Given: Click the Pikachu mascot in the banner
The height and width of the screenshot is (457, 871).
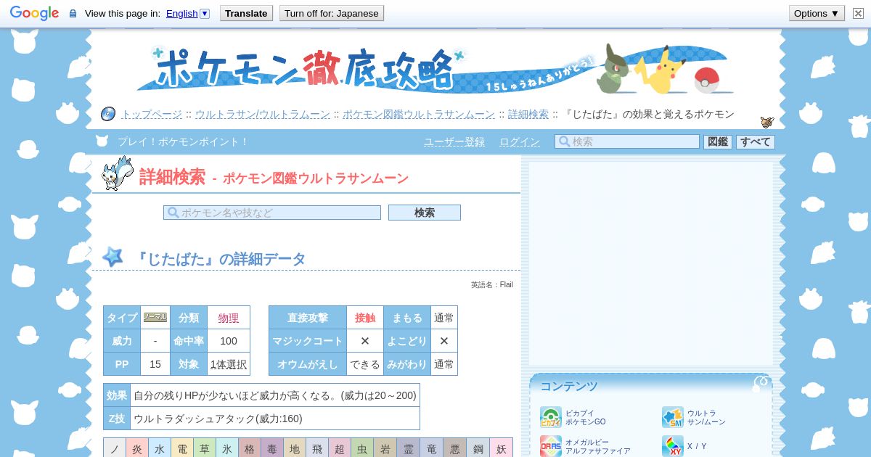Looking at the screenshot, I should tap(661, 70).
